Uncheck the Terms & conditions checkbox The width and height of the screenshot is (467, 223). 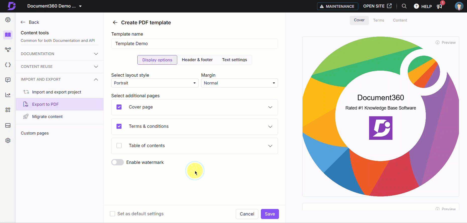tap(119, 126)
